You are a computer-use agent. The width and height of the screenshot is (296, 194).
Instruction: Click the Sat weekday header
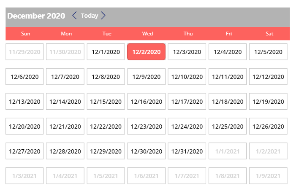click(x=269, y=34)
